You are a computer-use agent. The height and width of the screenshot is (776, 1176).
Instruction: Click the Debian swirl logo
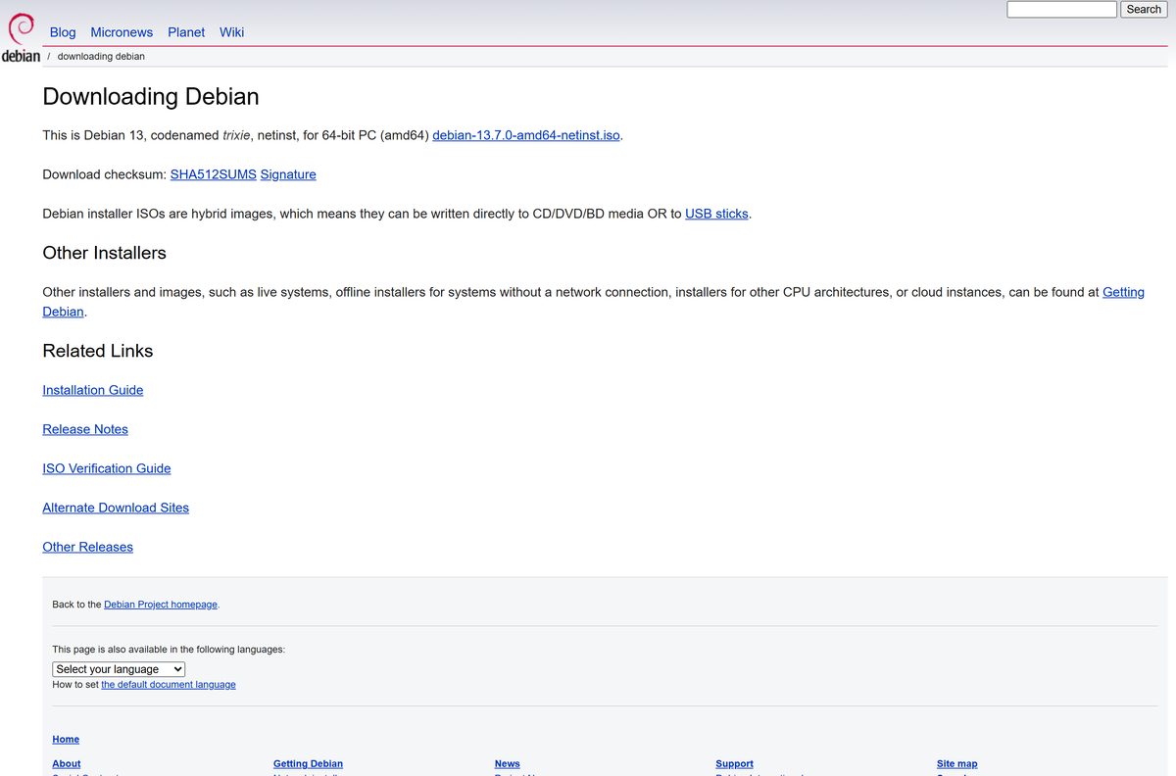(x=21, y=36)
